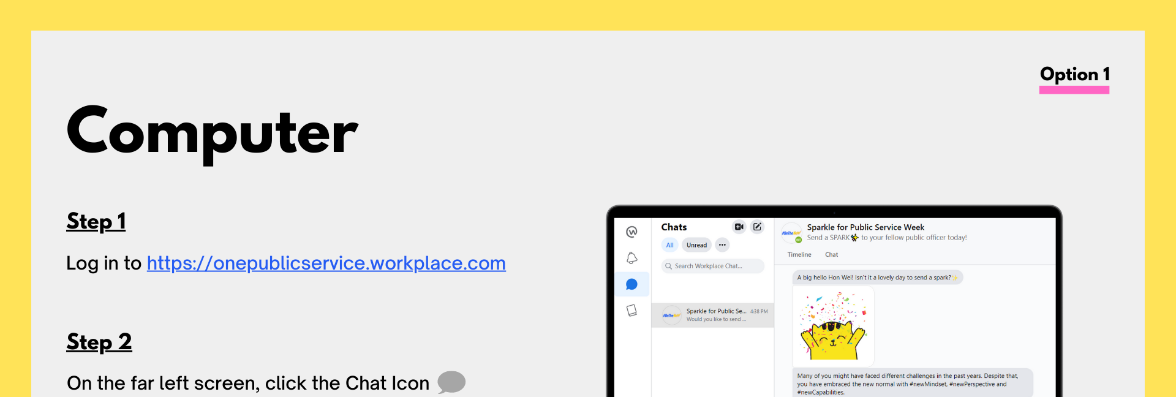The height and width of the screenshot is (397, 1176).
Task: Compose a new message with pencil icon
Action: 758,227
